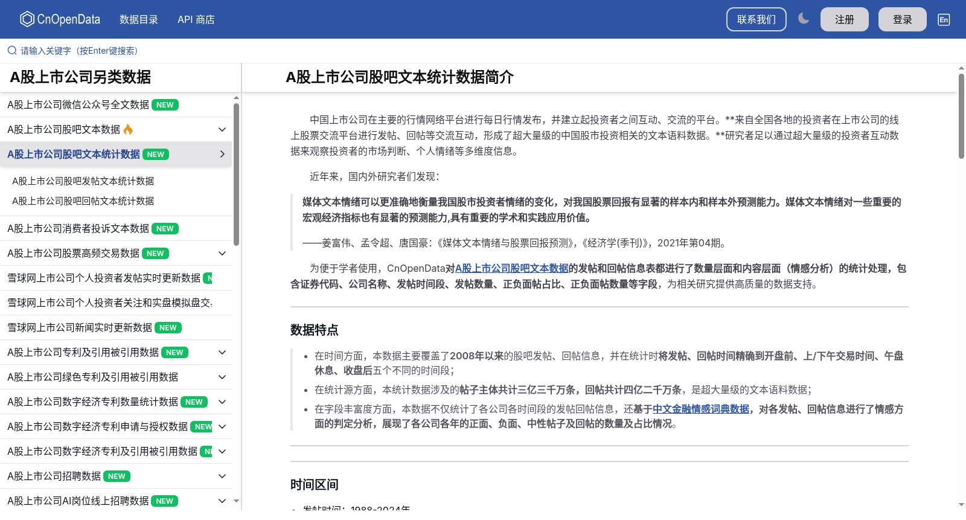Expand A股上市公司股吧文本数据 chevron
The height and width of the screenshot is (520, 966).
click(222, 129)
